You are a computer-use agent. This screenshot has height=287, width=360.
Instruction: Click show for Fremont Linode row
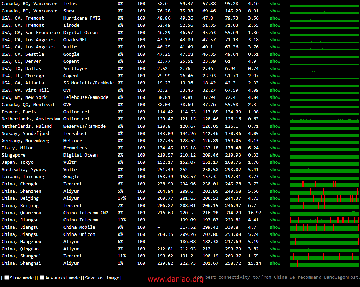[x=275, y=25]
